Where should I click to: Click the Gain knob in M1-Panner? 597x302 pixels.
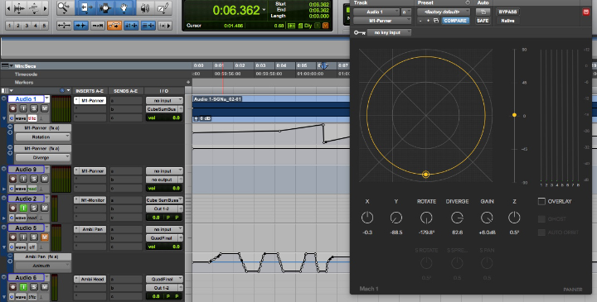click(x=487, y=218)
